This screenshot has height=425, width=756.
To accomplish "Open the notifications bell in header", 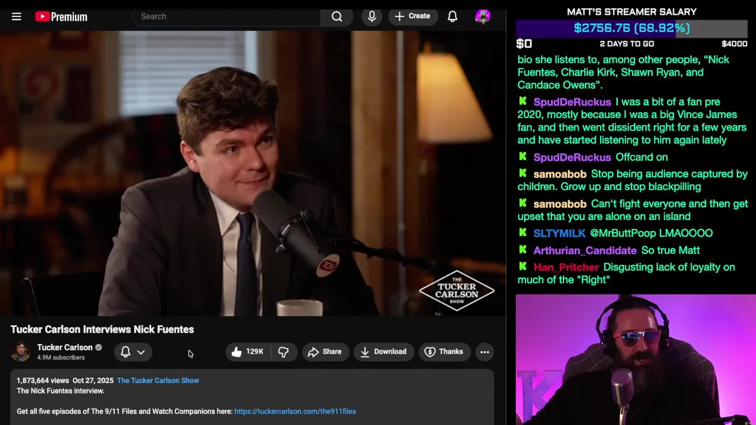I will [x=452, y=17].
